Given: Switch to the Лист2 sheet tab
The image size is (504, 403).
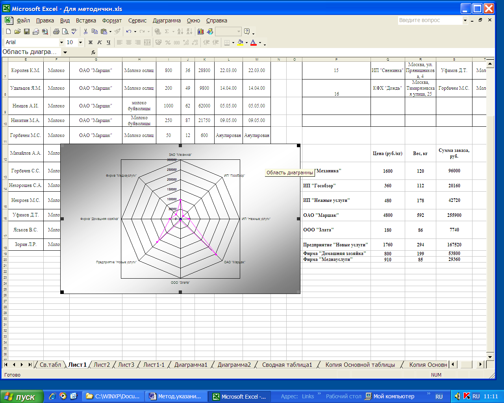Looking at the screenshot, I should (x=102, y=365).
